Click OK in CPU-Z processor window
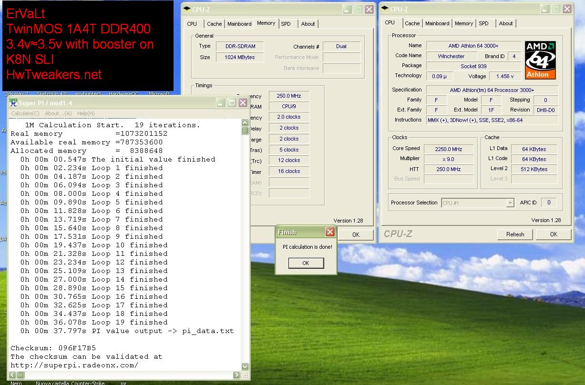585x385 pixels. (554, 234)
